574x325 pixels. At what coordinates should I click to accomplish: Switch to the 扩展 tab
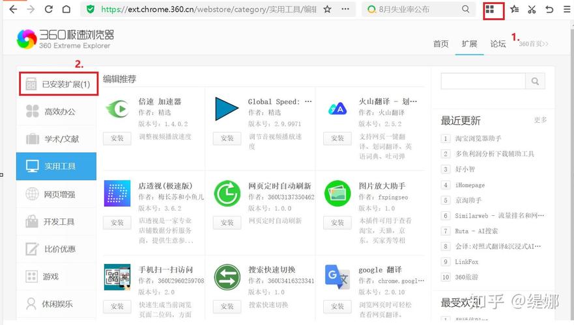point(469,44)
